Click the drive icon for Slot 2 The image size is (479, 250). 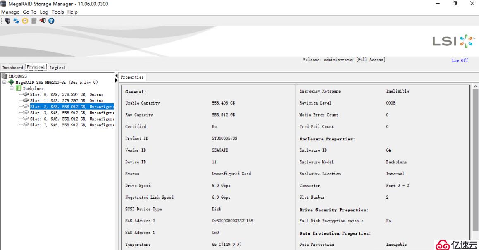click(26, 106)
